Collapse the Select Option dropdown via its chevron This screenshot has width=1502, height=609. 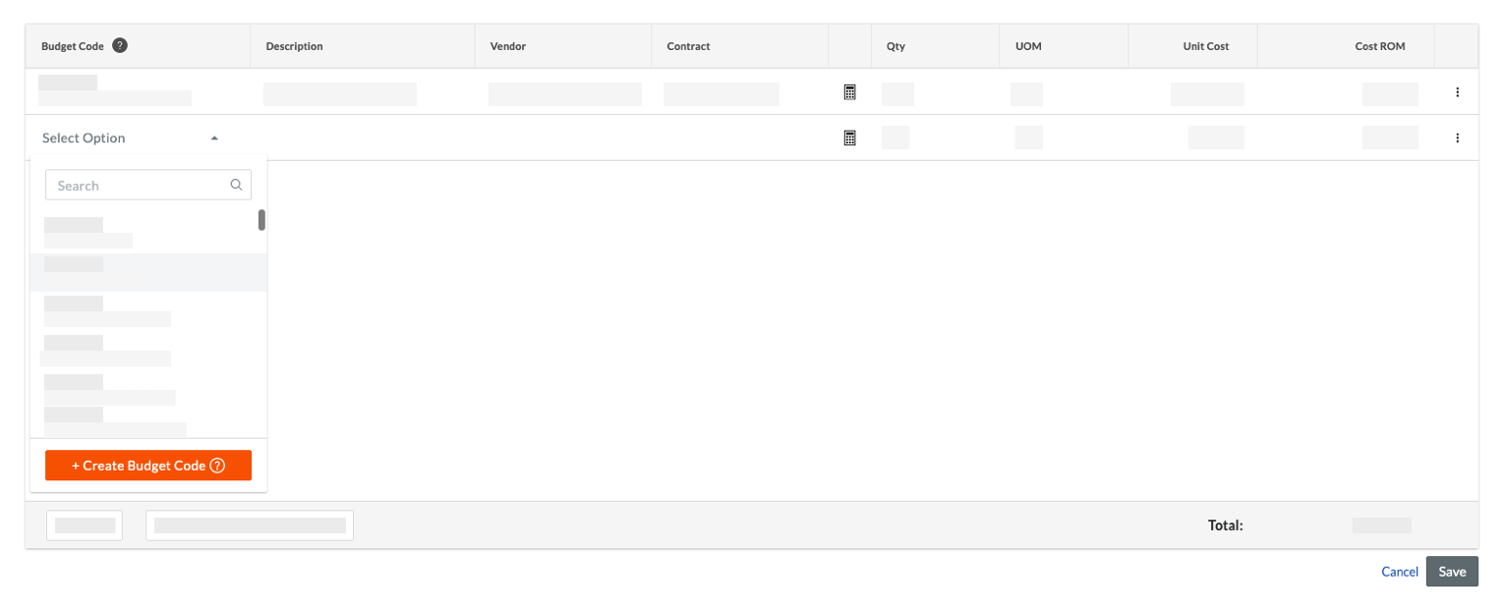(x=214, y=138)
